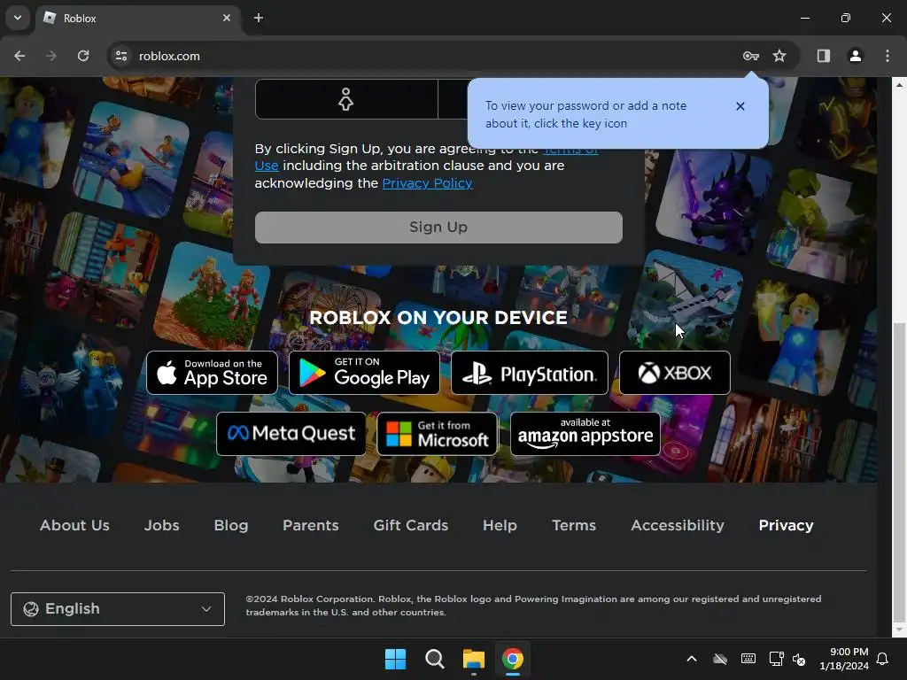Image resolution: width=907 pixels, height=680 pixels.
Task: Dismiss the password tooltip popup
Action: click(x=740, y=106)
